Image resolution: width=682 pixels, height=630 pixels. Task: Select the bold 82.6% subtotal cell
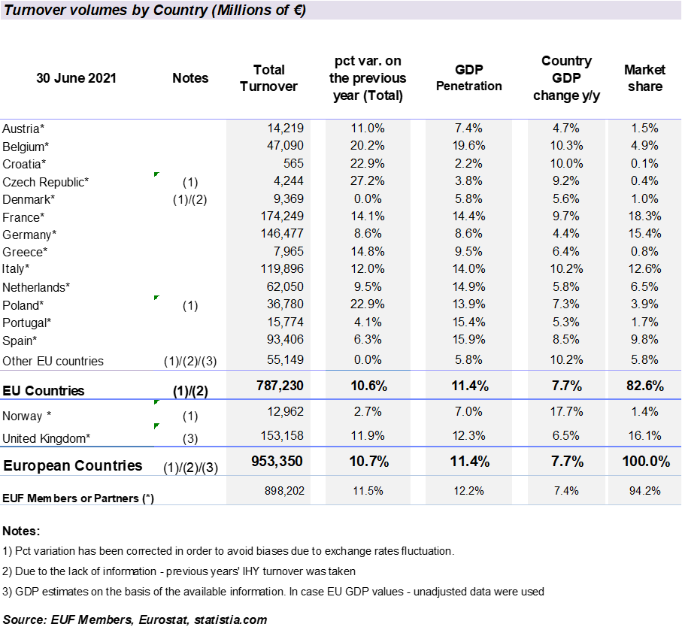(644, 386)
